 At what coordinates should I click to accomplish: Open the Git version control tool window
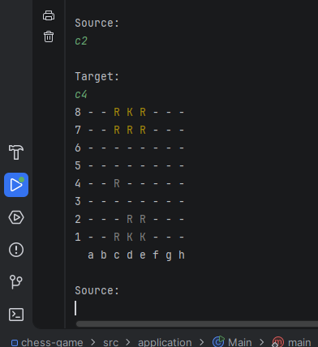(16, 282)
